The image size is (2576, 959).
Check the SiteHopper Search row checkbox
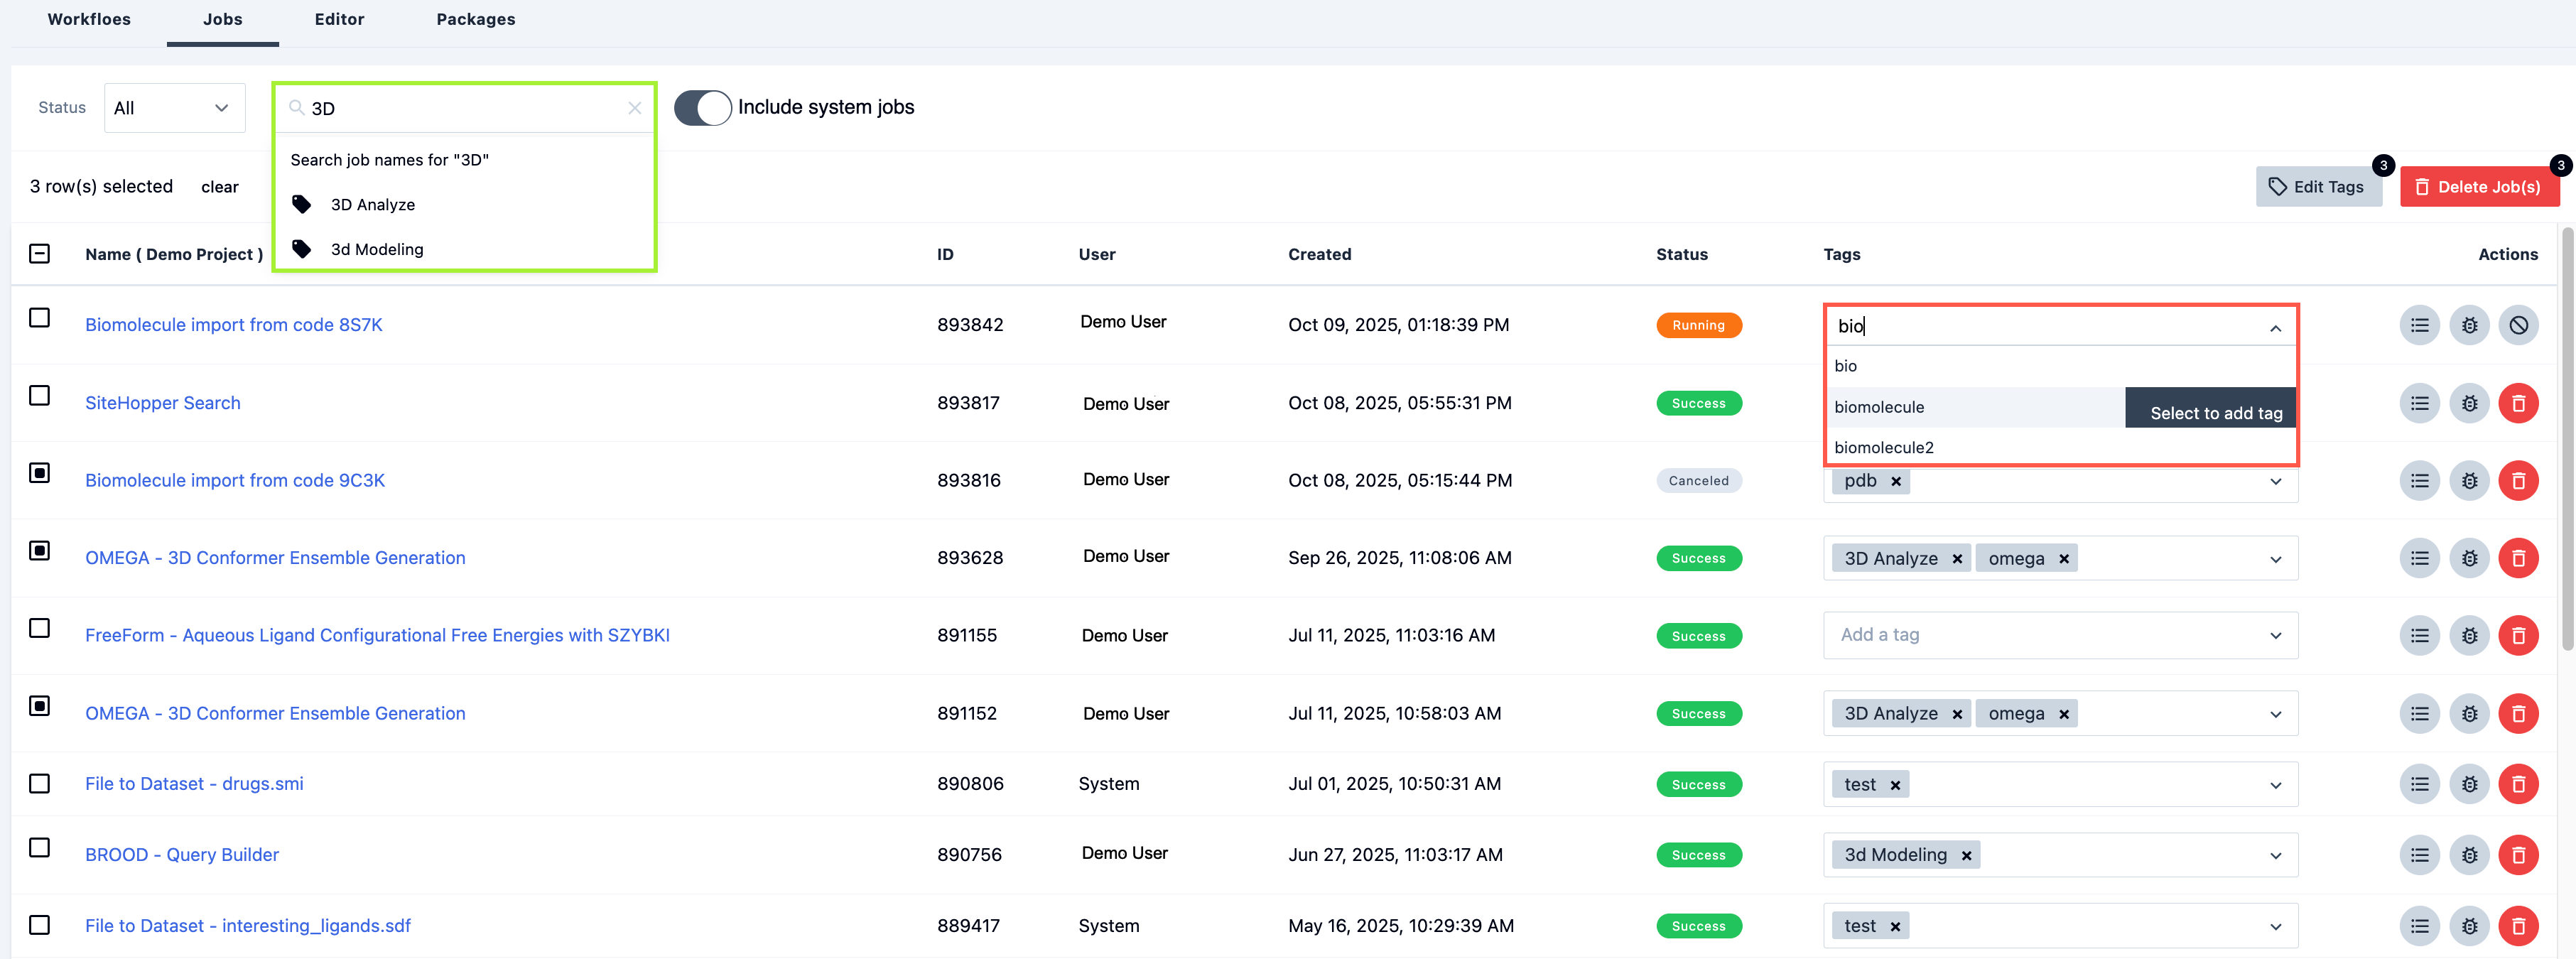tap(39, 396)
